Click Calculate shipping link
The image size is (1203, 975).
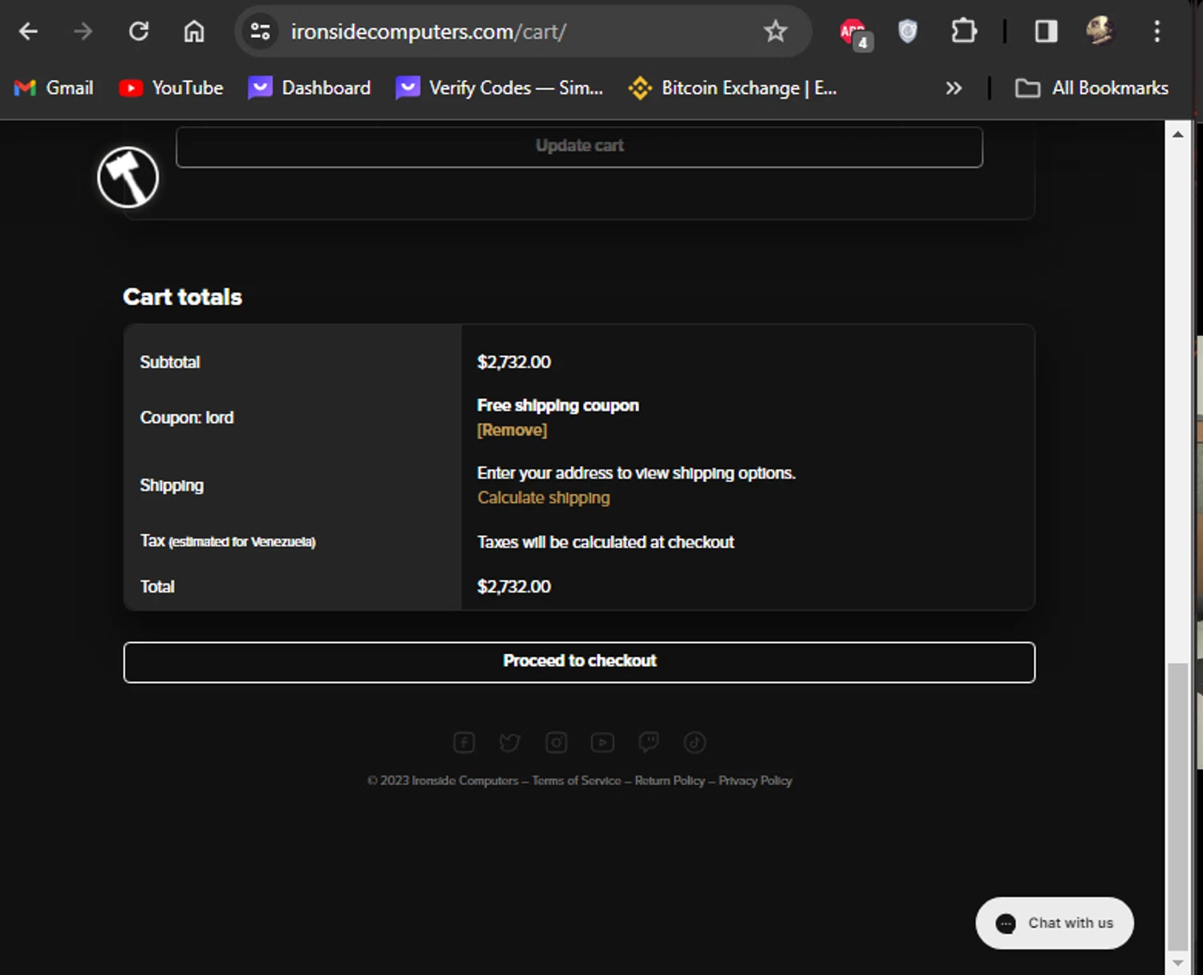tap(544, 498)
